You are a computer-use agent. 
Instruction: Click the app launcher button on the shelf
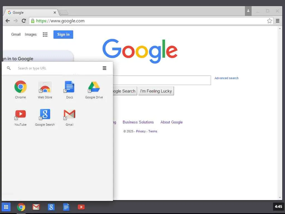6,207
